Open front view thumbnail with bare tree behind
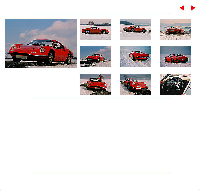The width and height of the screenshot is (200, 191). 96,84
